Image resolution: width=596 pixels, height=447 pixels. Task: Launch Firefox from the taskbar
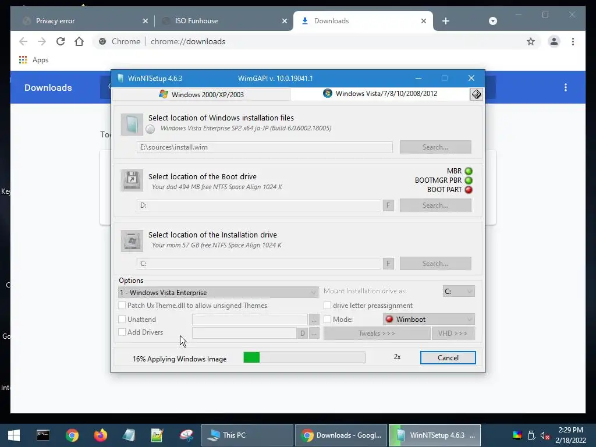pyautogui.click(x=101, y=435)
